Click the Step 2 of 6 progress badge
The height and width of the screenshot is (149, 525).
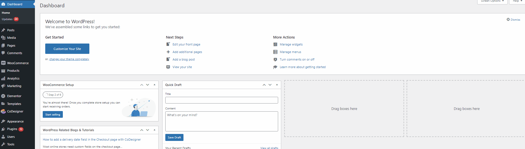pyautogui.click(x=53, y=95)
